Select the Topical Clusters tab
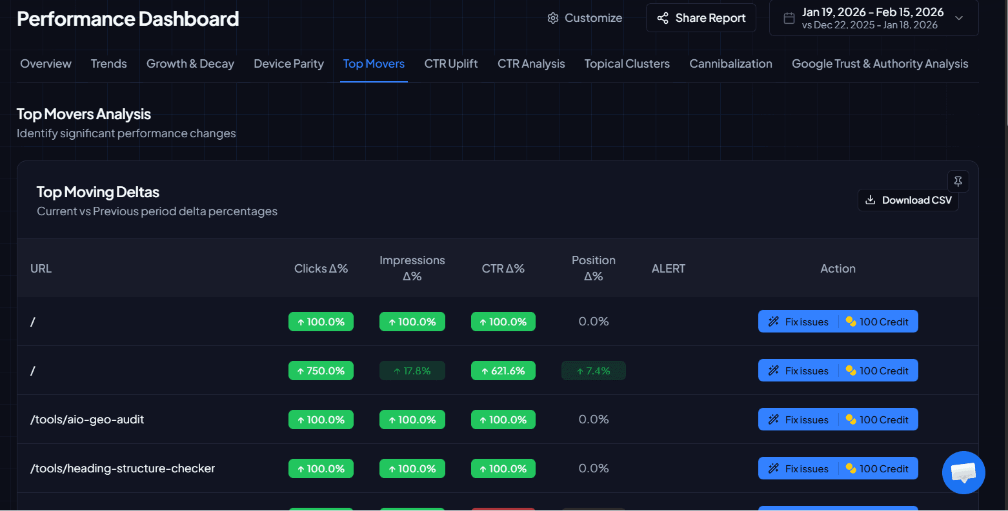This screenshot has height=511, width=1008. pyautogui.click(x=627, y=64)
